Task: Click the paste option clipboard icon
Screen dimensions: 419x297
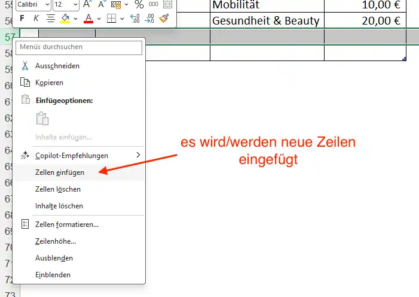Action: coord(42,119)
